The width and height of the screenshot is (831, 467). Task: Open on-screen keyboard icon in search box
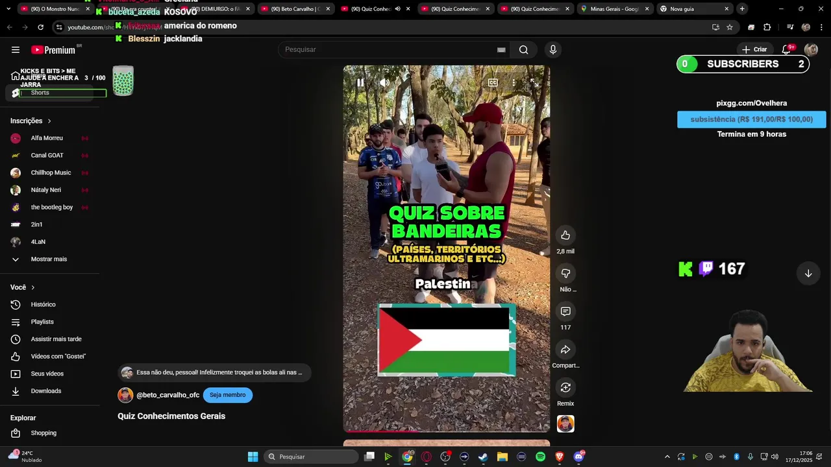click(501, 50)
